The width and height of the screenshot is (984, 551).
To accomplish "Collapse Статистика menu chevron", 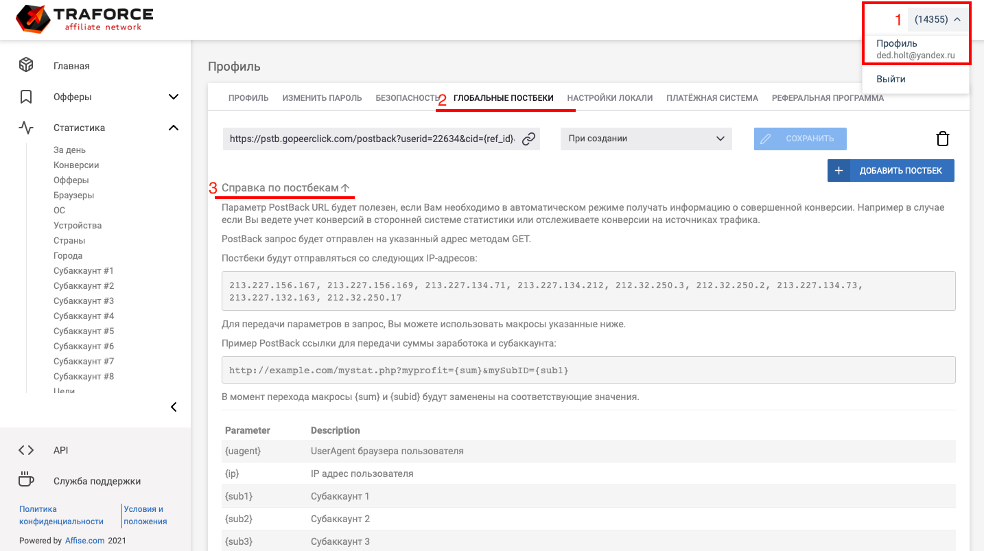I will [174, 128].
